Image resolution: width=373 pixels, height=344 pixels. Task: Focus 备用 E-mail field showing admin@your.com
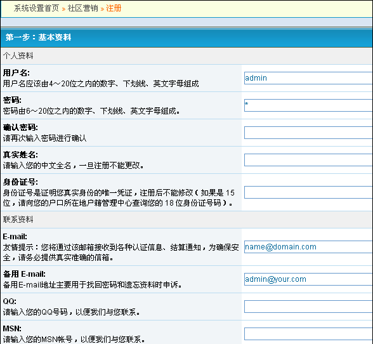pos(308,279)
